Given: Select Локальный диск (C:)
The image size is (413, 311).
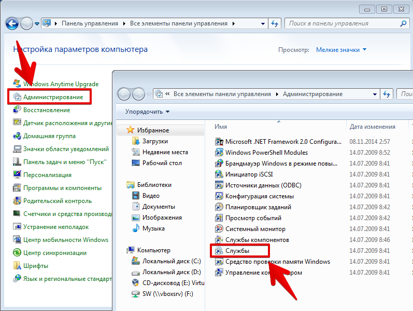Looking at the screenshot, I should pyautogui.click(x=171, y=261).
